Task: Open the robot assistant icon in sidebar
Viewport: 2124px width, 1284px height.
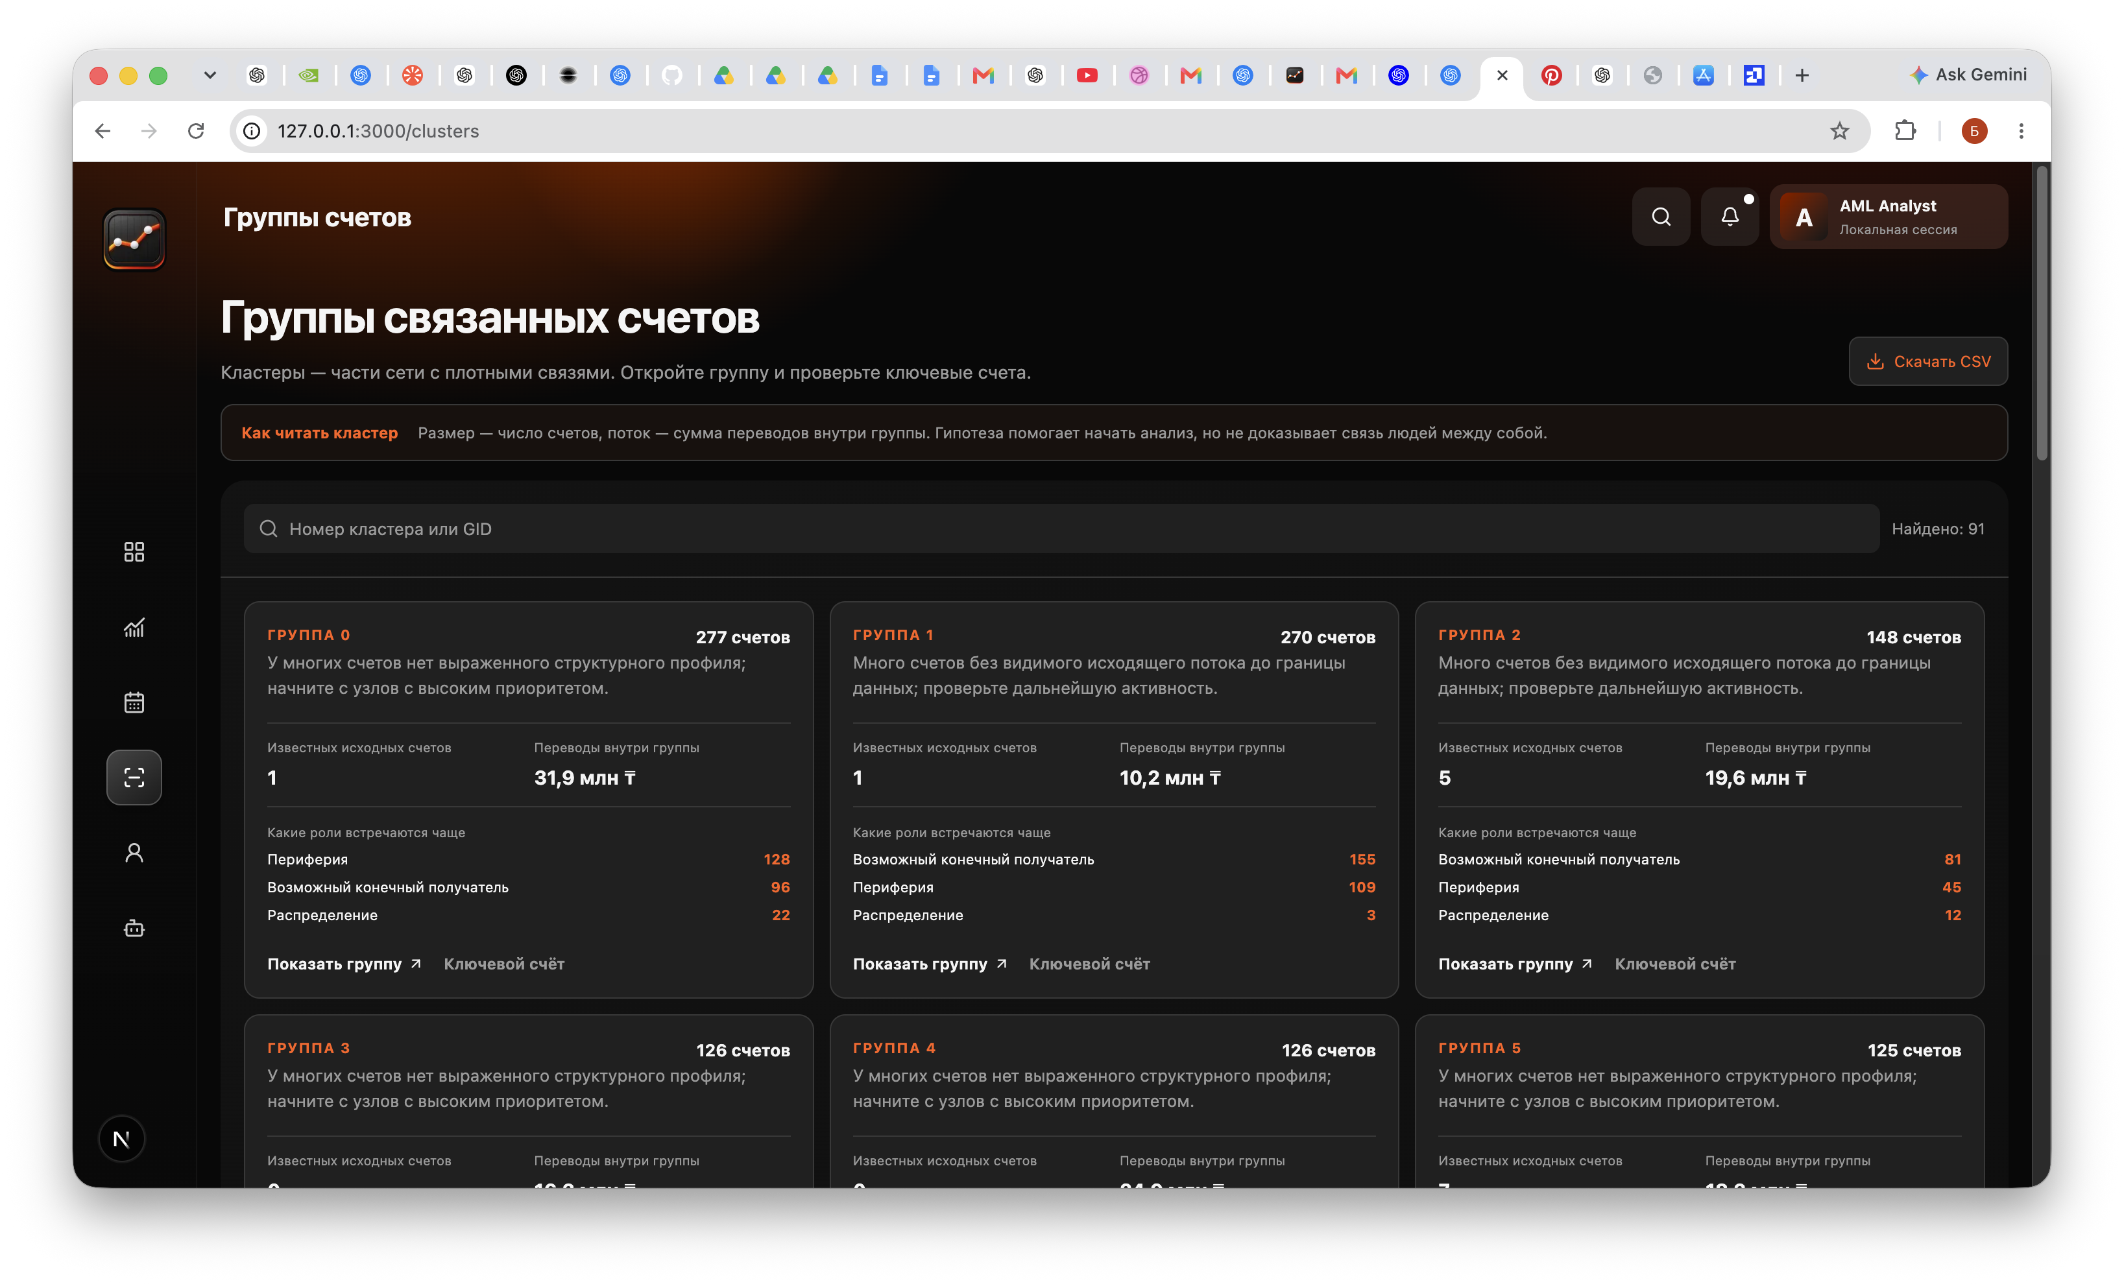Action: tap(134, 928)
